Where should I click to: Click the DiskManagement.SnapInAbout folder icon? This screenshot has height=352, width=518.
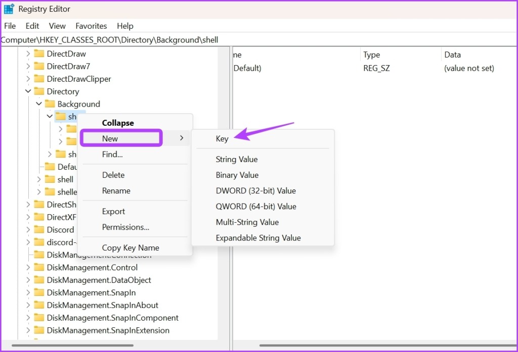pyautogui.click(x=38, y=305)
